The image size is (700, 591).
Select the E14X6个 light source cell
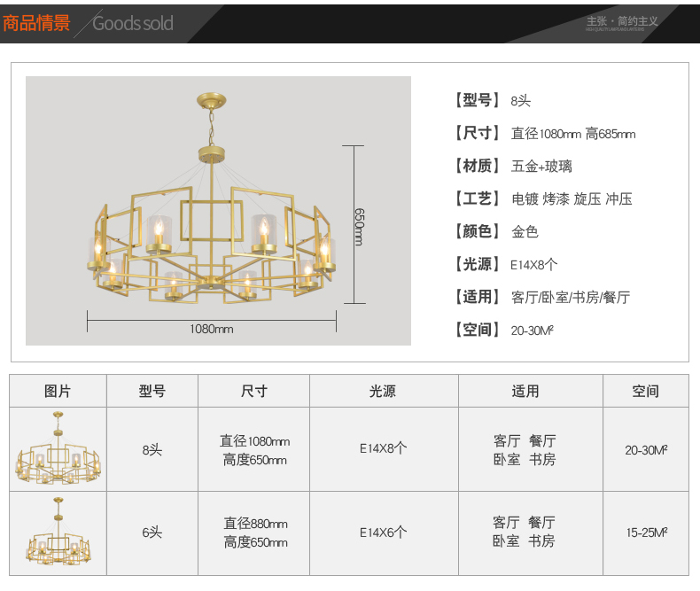click(x=383, y=533)
